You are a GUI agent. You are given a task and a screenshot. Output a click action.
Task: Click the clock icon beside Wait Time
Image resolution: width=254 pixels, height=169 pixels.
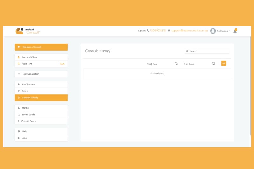[x=19, y=64]
